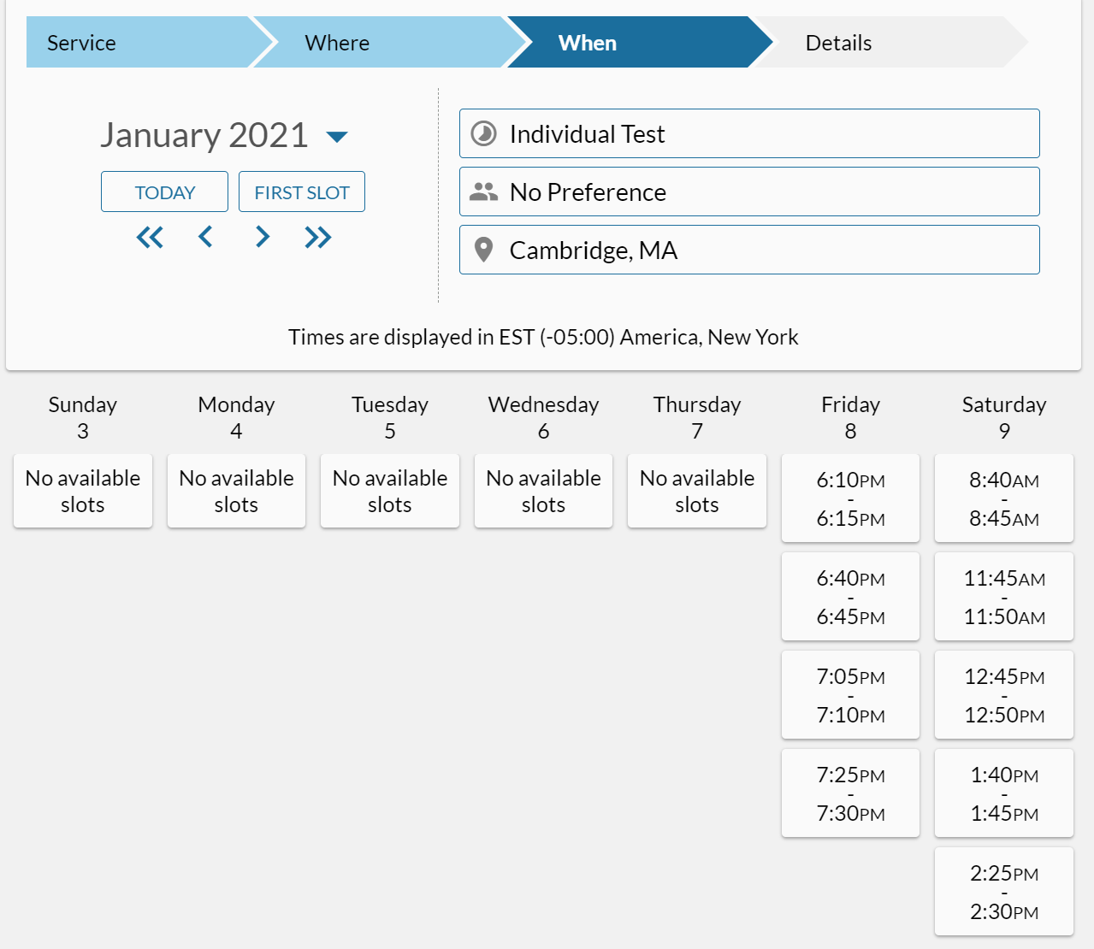The height and width of the screenshot is (949, 1094).
Task: Book the Friday 6:10PM - 6:15PM slot
Action: tap(850, 498)
